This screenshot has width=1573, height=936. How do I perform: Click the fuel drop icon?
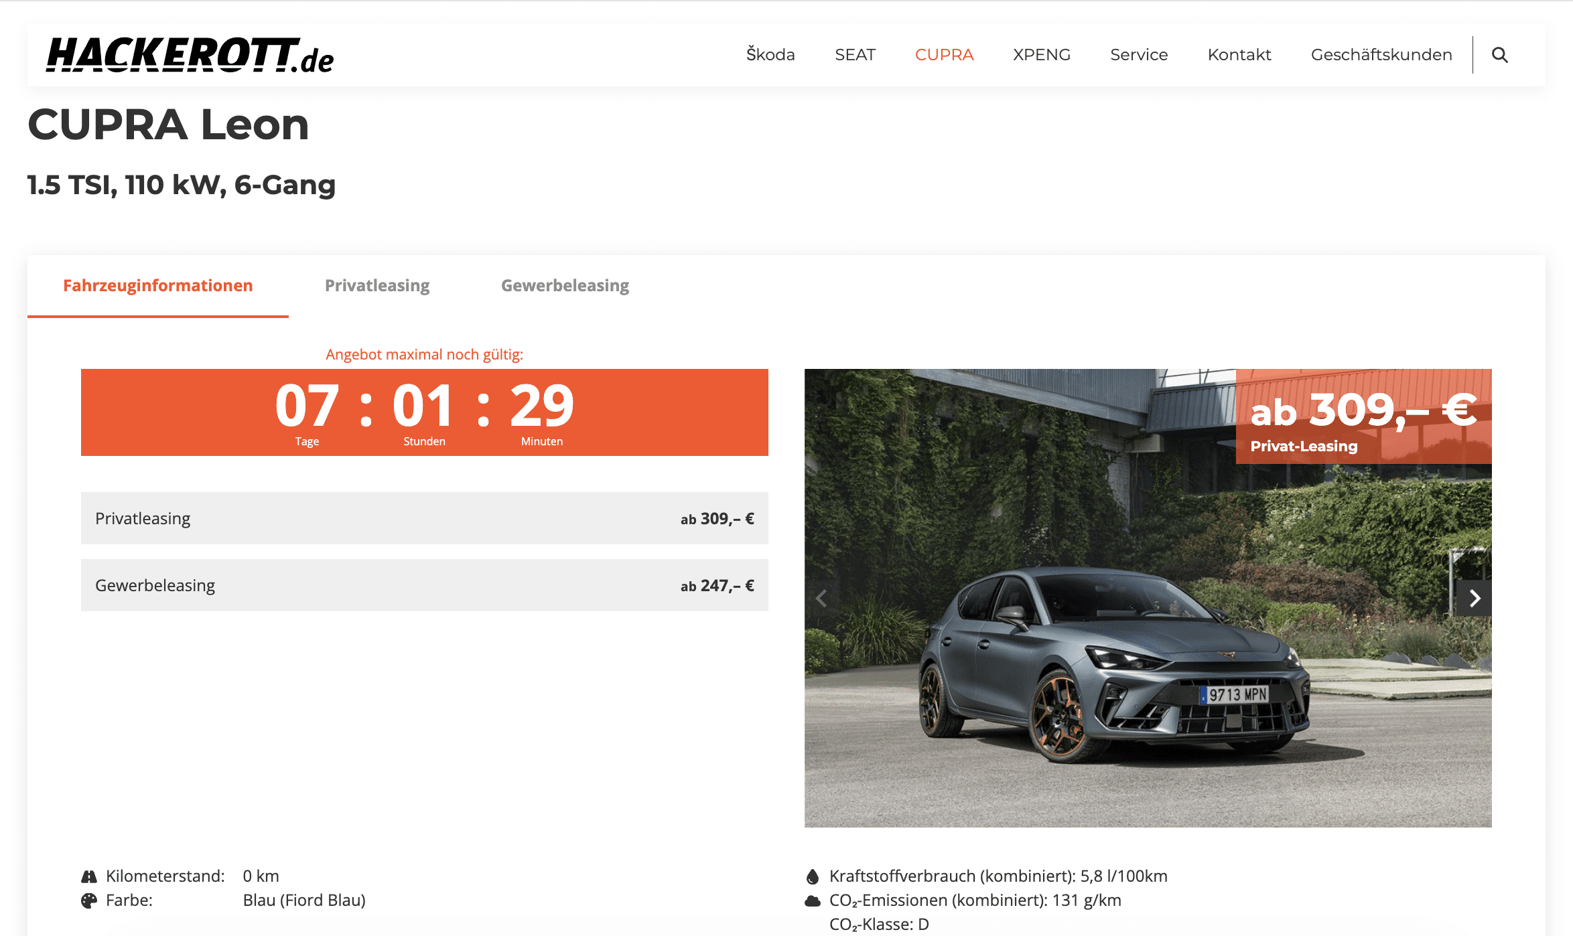(x=813, y=876)
